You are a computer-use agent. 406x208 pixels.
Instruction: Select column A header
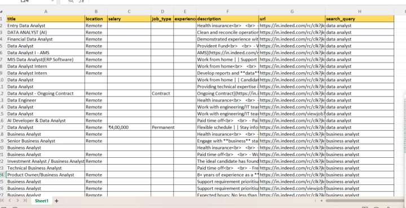point(46,12)
